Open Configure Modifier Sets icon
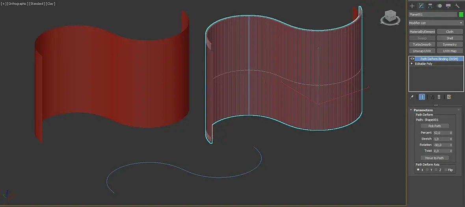 point(449,97)
